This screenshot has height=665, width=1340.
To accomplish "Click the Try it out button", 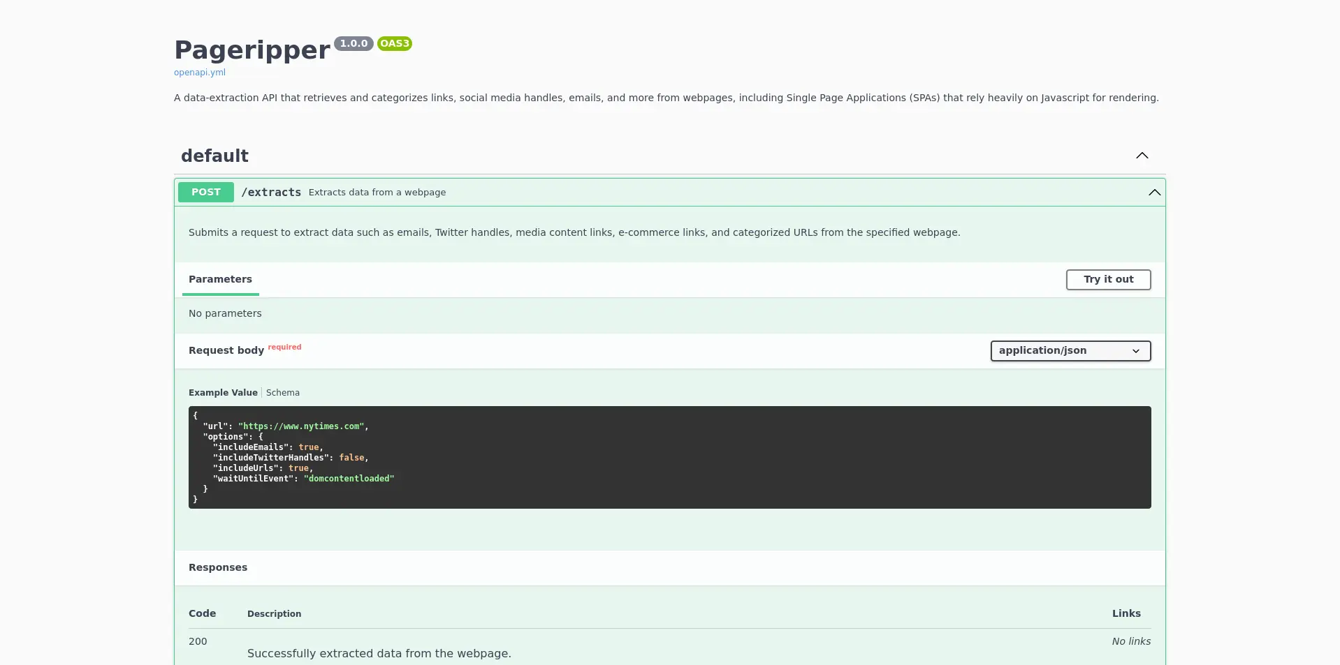I will coord(1108,280).
